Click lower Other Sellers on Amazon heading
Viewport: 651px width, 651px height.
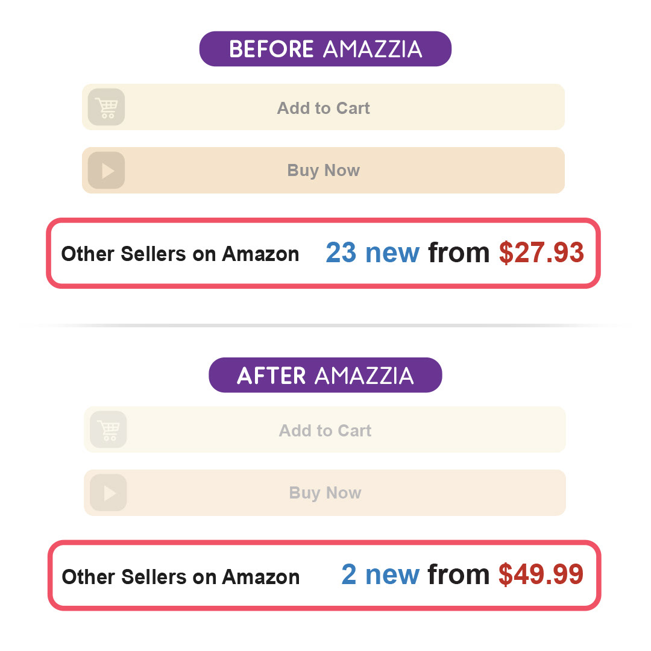coord(181,577)
